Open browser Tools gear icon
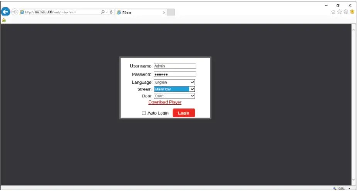The width and height of the screenshot is (357, 191). pos(346,12)
